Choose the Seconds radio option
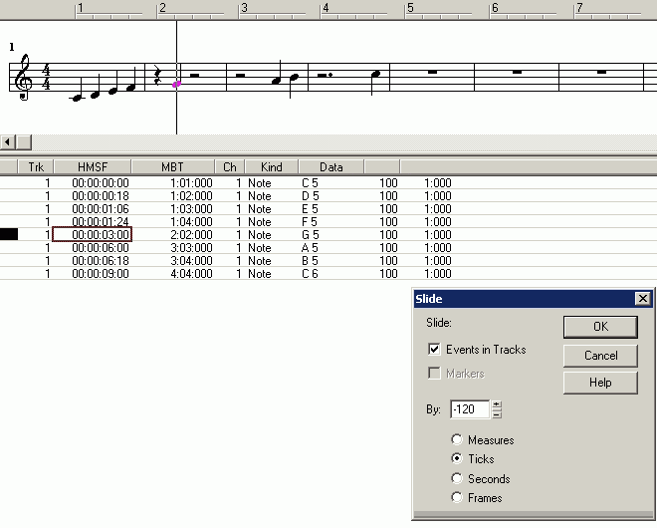 point(457,479)
